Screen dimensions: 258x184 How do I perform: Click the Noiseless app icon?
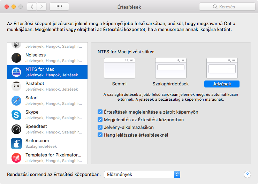coord(16,58)
